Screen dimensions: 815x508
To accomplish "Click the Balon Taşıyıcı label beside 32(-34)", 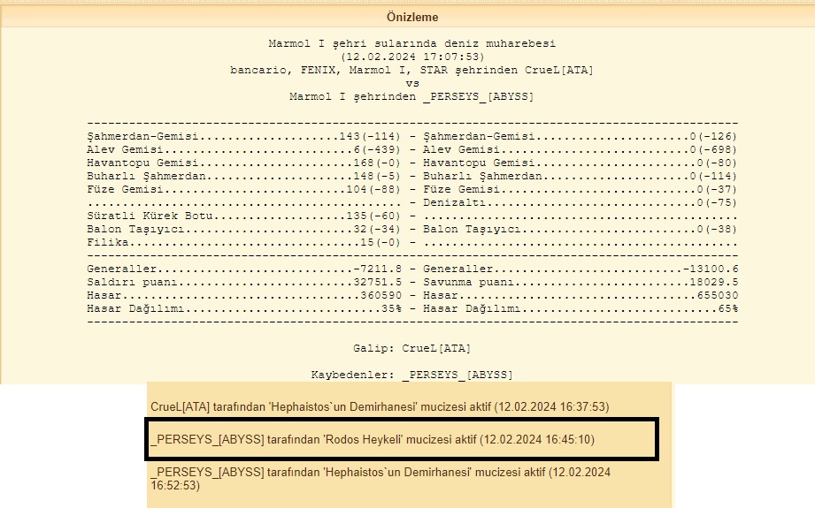I will (x=135, y=230).
